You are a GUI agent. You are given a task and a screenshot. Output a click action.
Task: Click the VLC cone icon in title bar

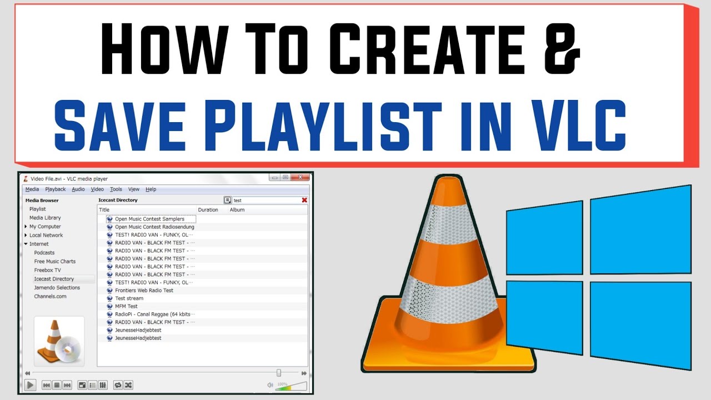(25, 178)
